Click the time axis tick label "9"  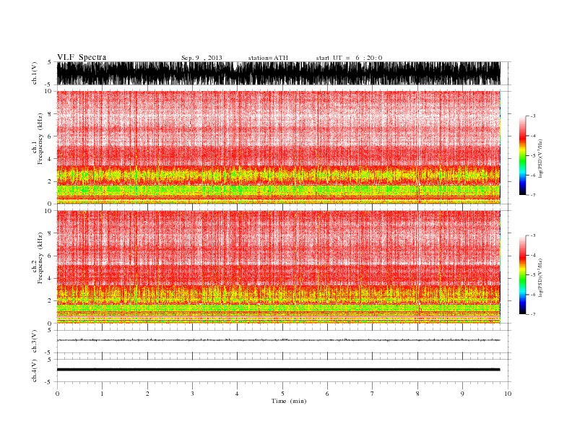tap(462, 394)
